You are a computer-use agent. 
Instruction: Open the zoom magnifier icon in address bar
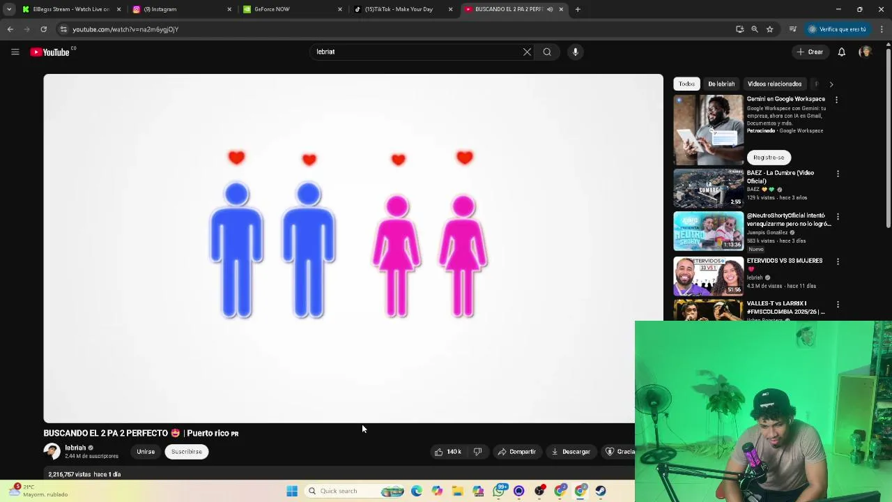point(755,29)
